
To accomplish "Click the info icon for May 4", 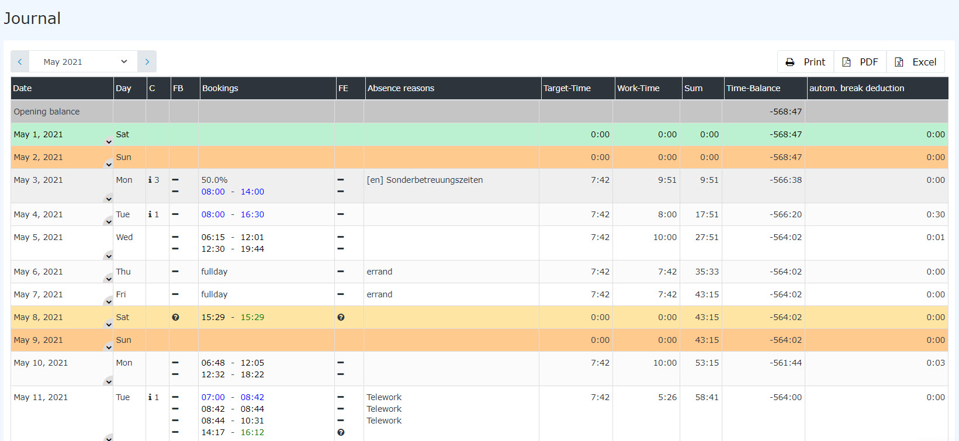I will coord(150,214).
